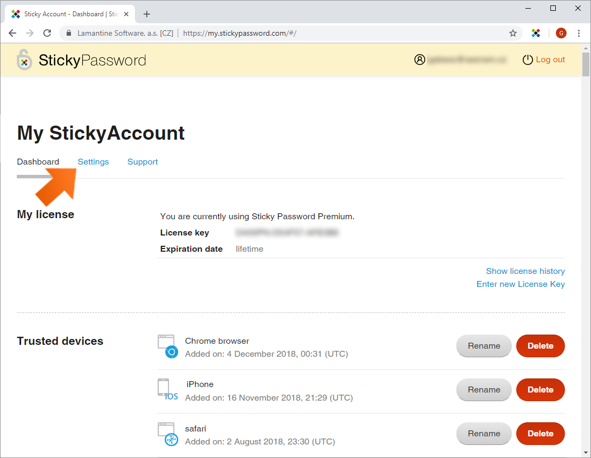
Task: Reload the Sticky Account page
Action: pos(47,33)
